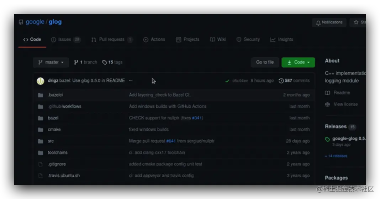Open the google owner link
The height and width of the screenshot is (199, 380).
[x=35, y=22]
